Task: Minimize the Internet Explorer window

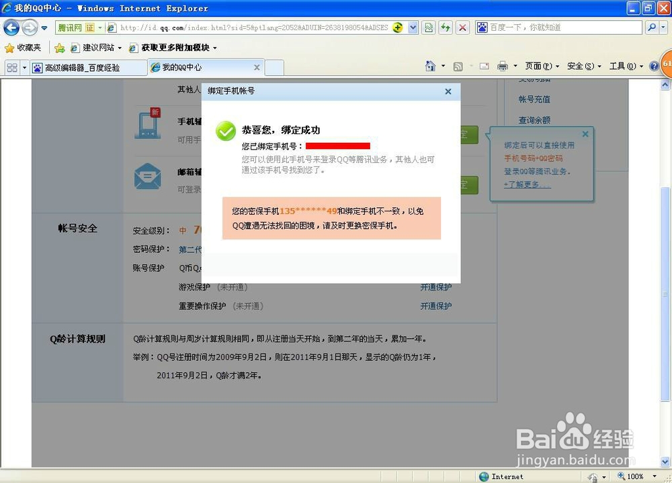Action: click(x=634, y=7)
